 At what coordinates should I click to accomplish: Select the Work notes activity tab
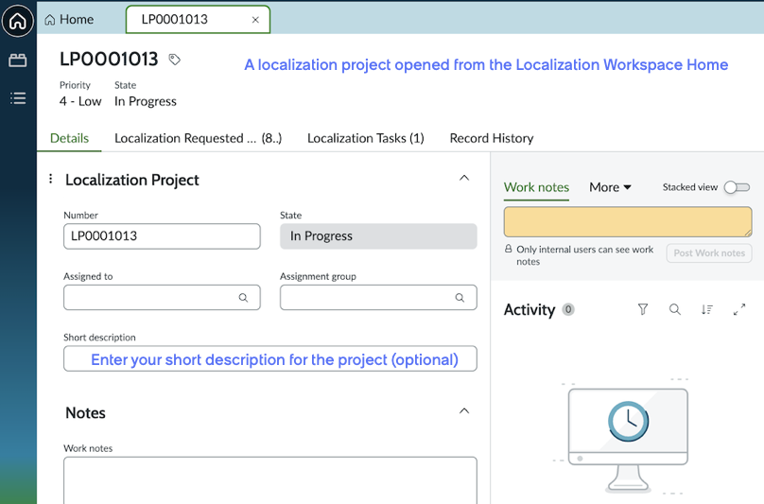(536, 187)
